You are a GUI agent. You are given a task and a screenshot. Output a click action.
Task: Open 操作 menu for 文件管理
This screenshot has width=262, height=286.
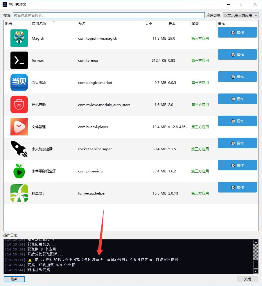click(237, 121)
